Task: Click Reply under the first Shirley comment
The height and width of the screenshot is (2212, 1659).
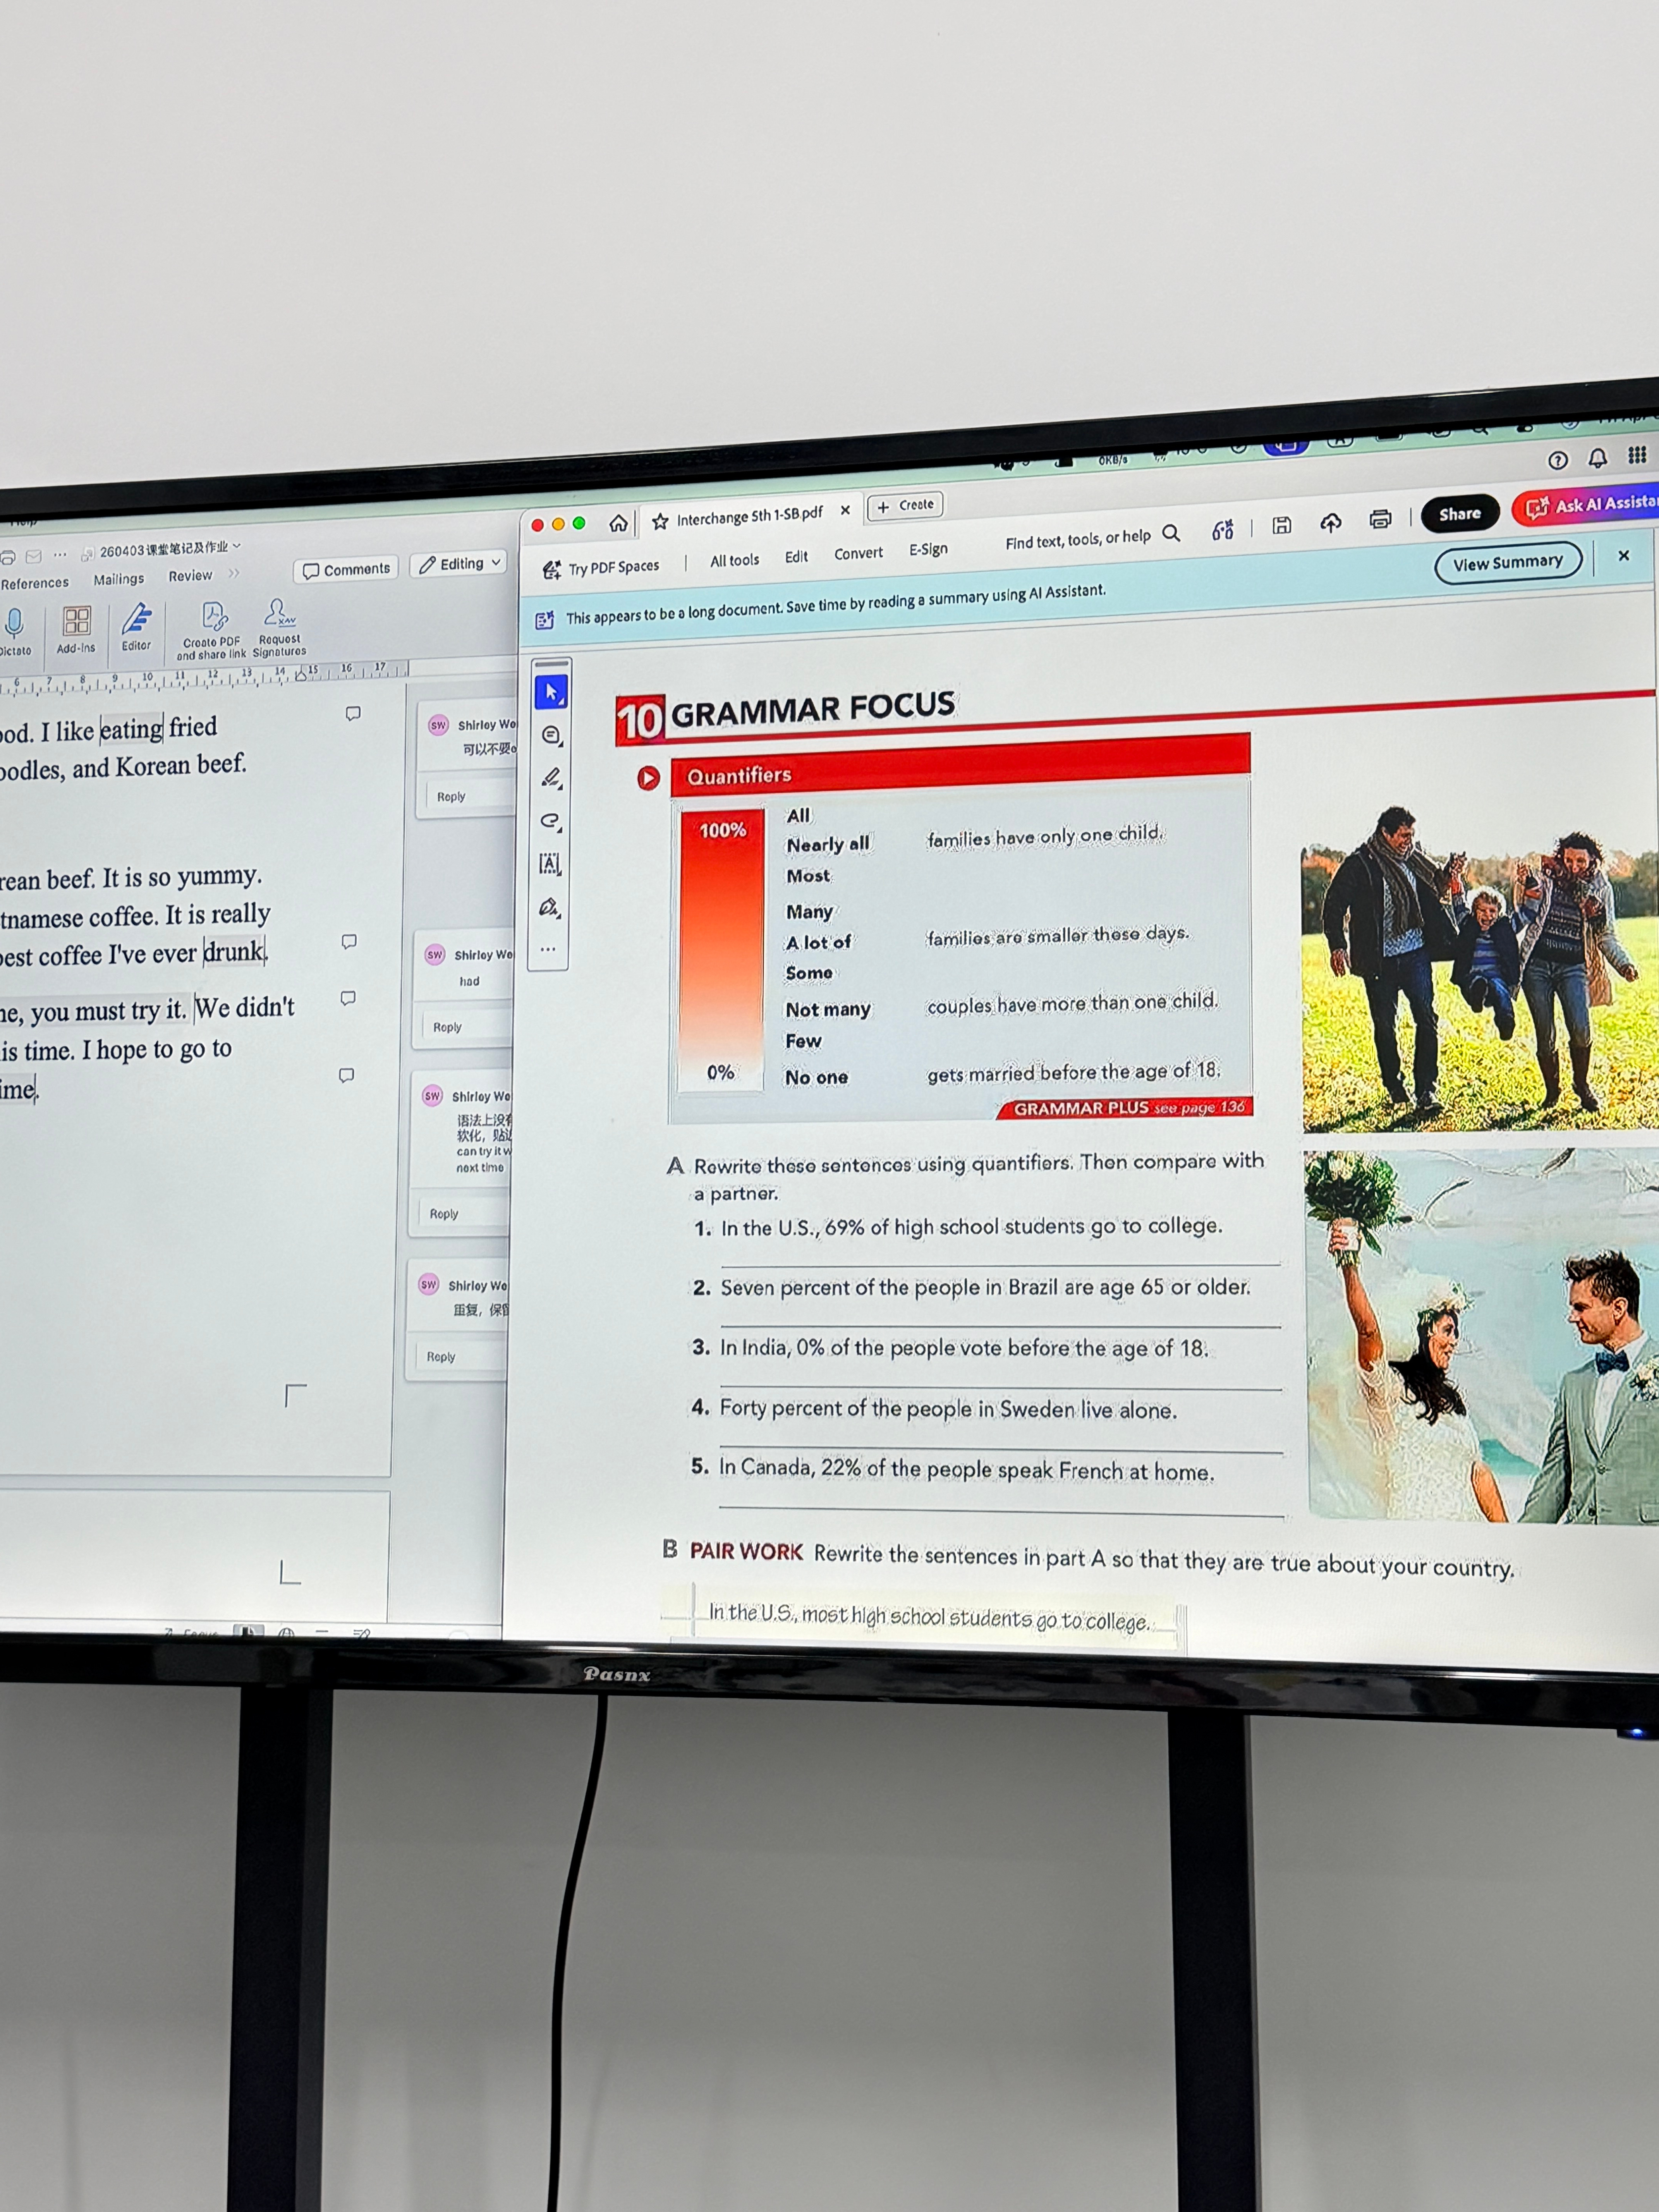Action: (451, 797)
